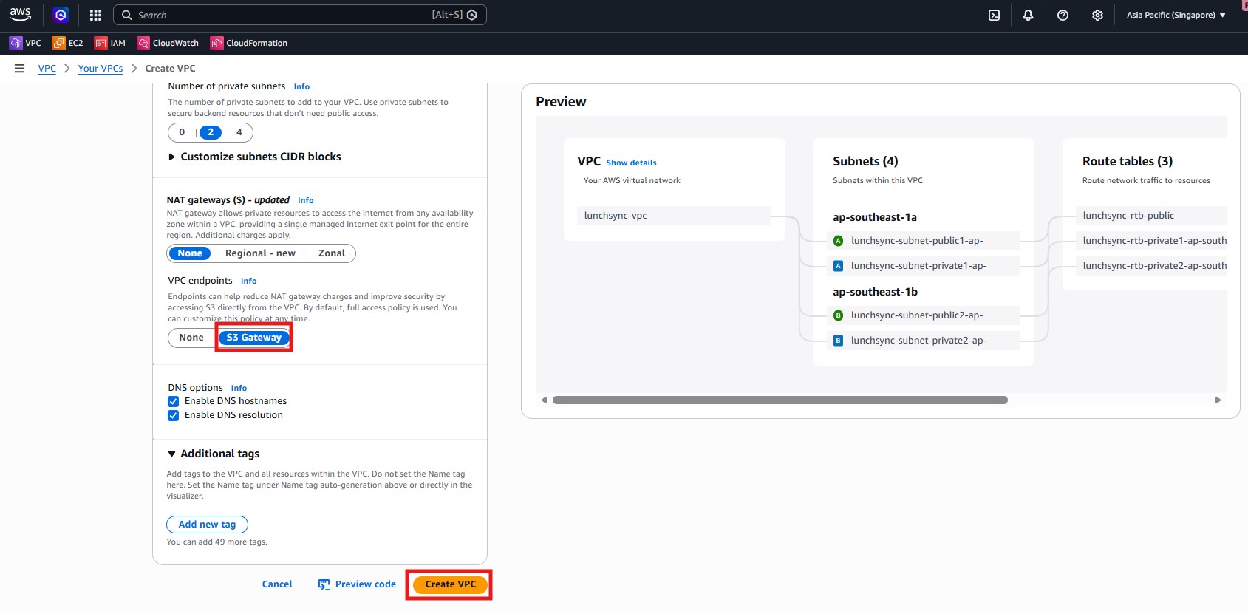This screenshot has width=1248, height=611.
Task: Open the EC2 favorites shortcut
Action: (67, 43)
